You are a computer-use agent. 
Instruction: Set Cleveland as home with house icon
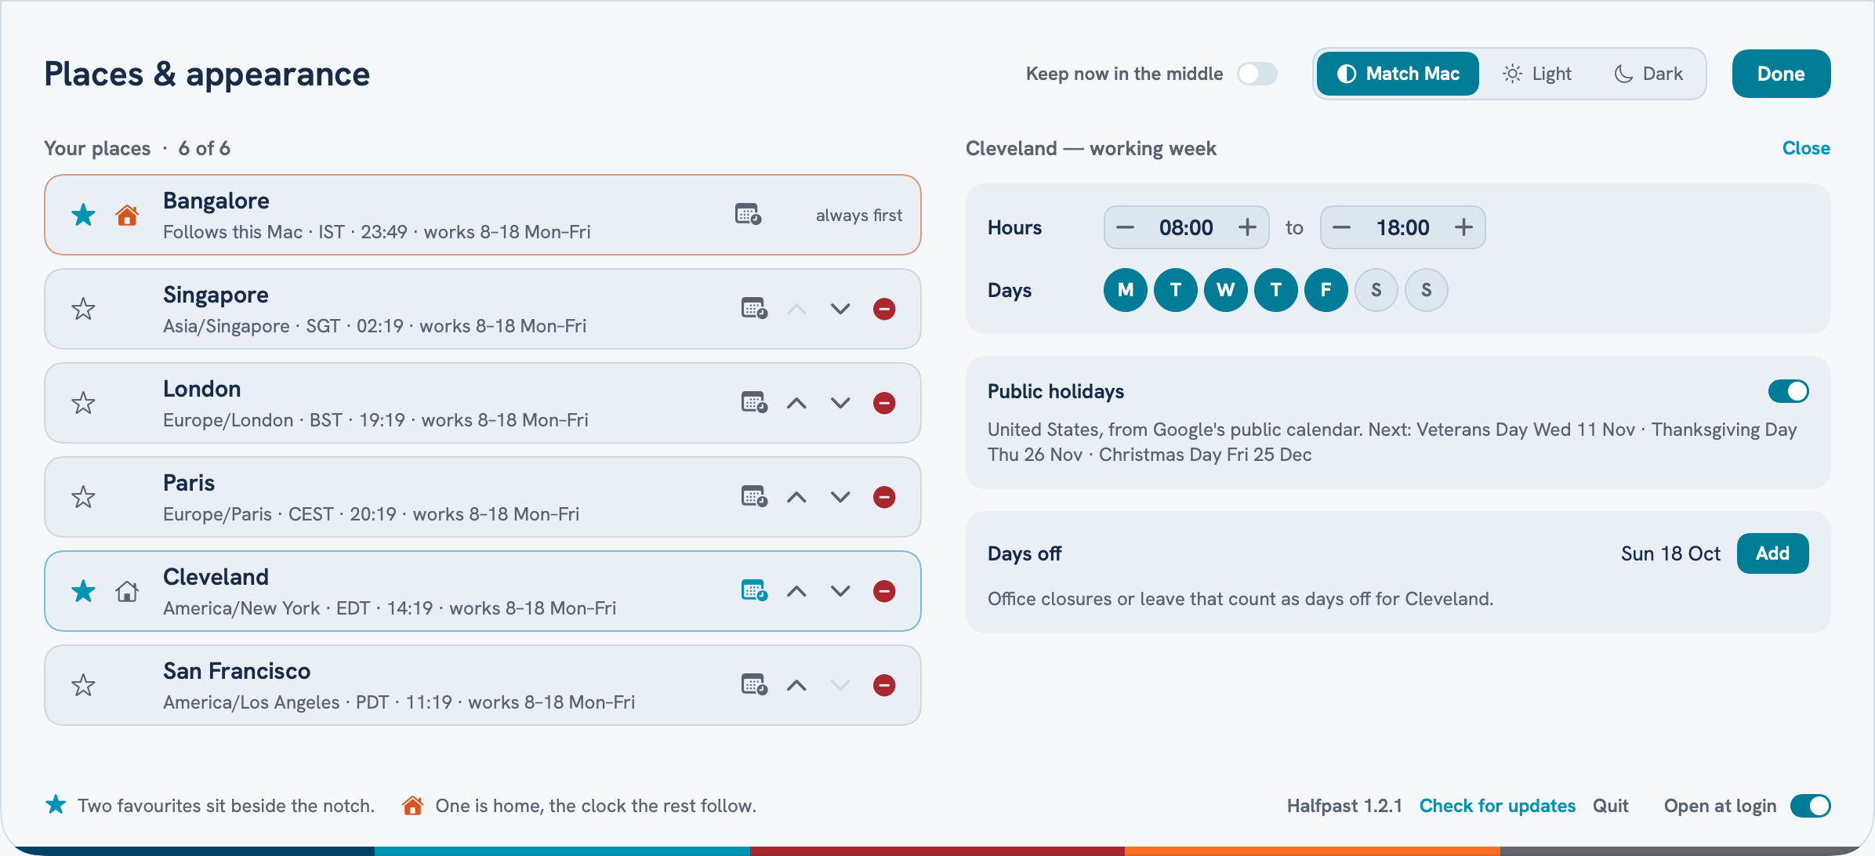127,591
